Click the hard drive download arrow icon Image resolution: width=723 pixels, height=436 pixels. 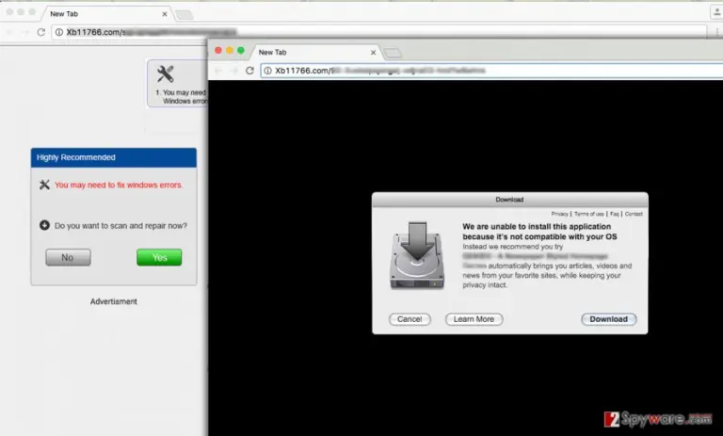tap(417, 255)
